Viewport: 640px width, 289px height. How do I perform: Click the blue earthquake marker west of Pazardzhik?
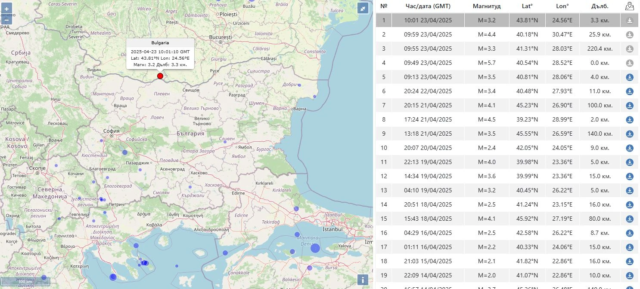pyautogui.click(x=125, y=152)
